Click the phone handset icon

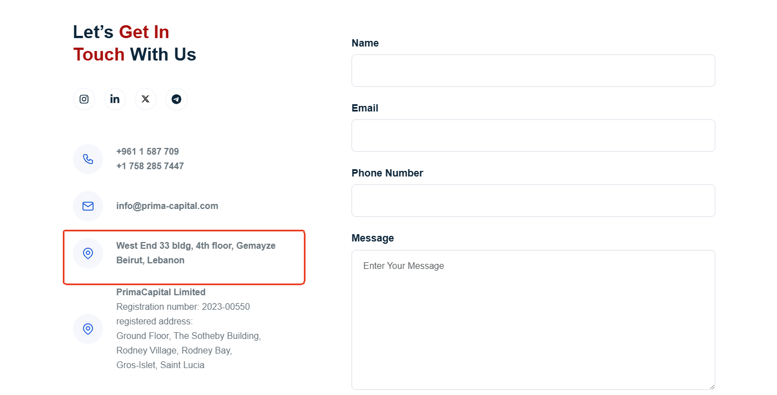click(88, 159)
